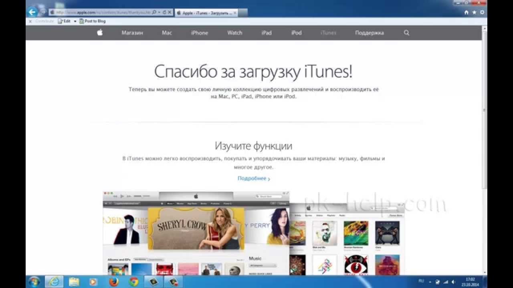Open the Watch navigation link
Image resolution: width=513 pixels, height=288 pixels.
[235, 33]
